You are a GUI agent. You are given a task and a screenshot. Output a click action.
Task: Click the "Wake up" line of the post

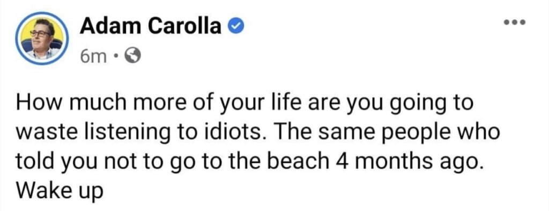point(60,191)
